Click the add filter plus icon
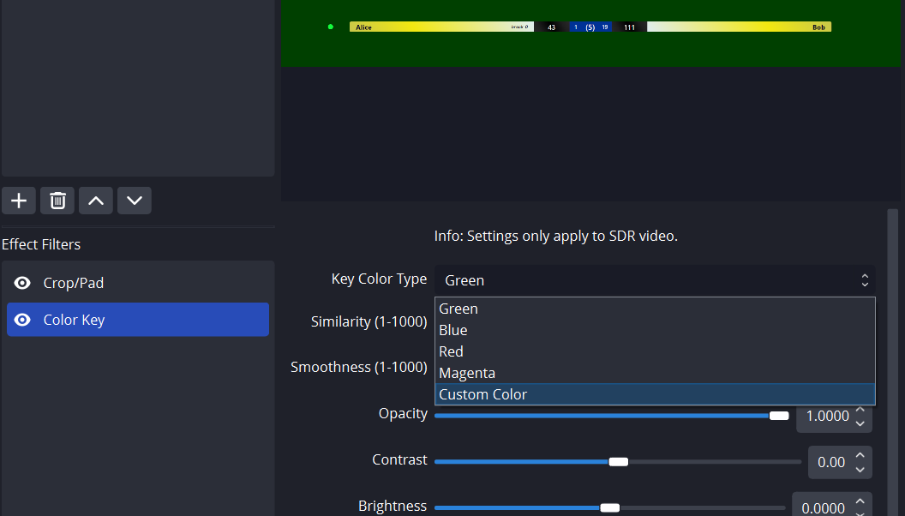The image size is (905, 516). tap(19, 201)
